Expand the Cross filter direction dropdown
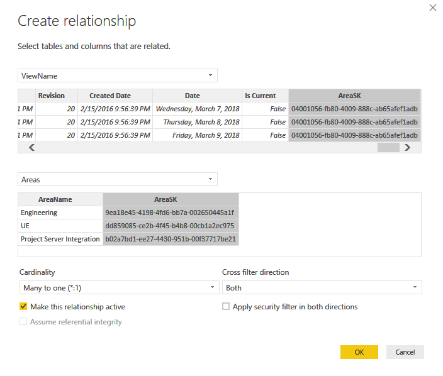 coord(322,287)
